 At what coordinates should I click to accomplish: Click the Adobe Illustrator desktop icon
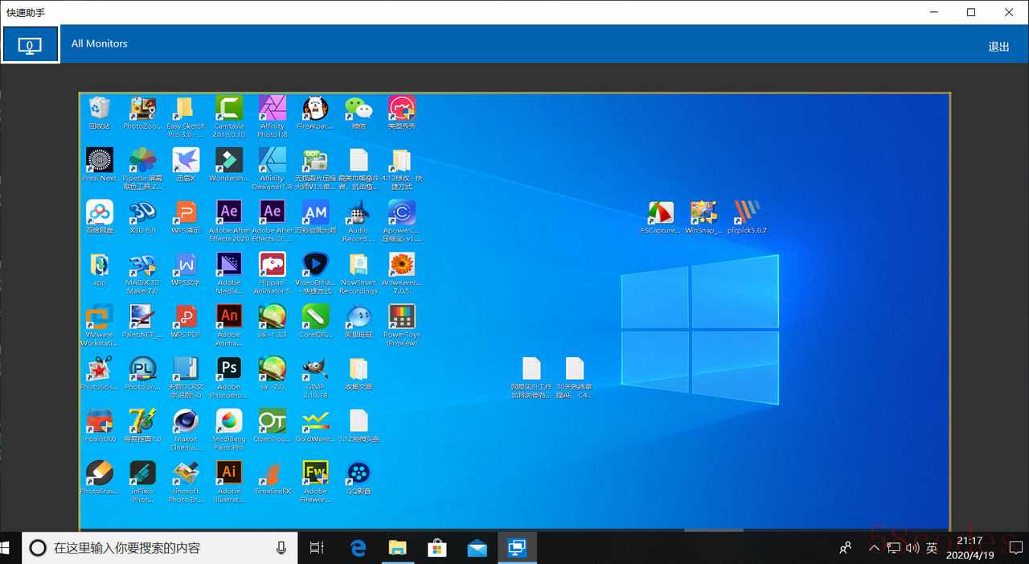point(229,473)
